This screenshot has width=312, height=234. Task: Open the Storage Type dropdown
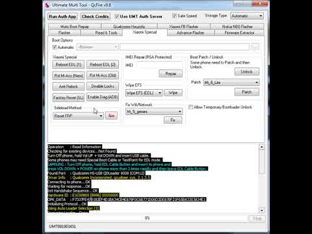coord(247,16)
